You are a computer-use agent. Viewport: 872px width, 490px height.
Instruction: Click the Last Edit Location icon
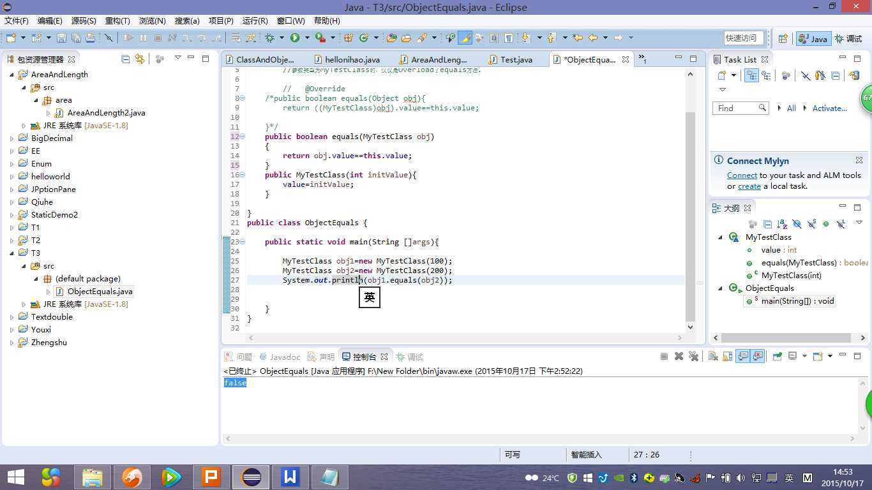(x=577, y=38)
